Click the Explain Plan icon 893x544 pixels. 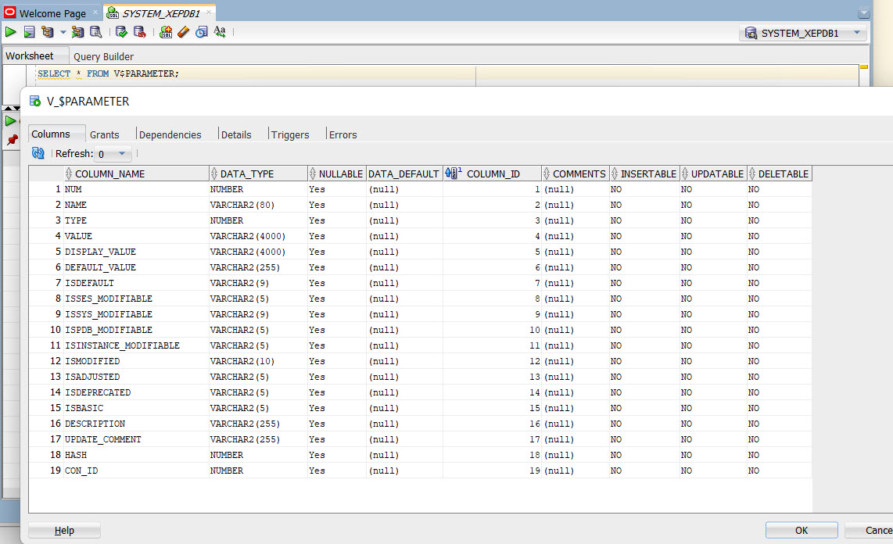[x=47, y=32]
